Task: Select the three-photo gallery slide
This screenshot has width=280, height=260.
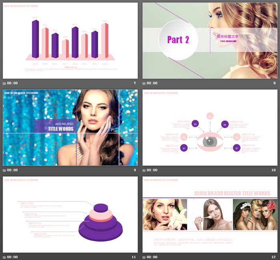Action: tap(210, 214)
